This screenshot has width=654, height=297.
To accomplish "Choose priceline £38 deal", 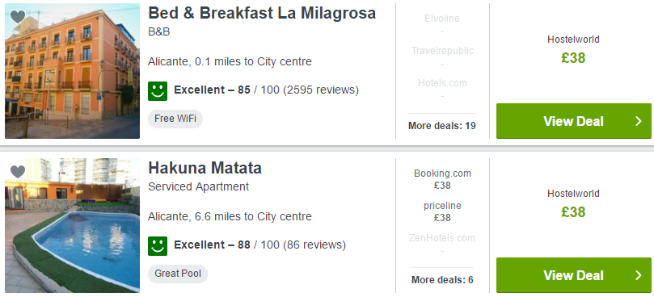I will point(442,211).
